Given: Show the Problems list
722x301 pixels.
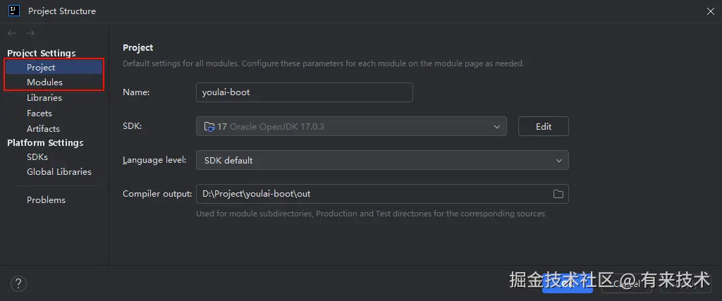Looking at the screenshot, I should pyautogui.click(x=46, y=200).
